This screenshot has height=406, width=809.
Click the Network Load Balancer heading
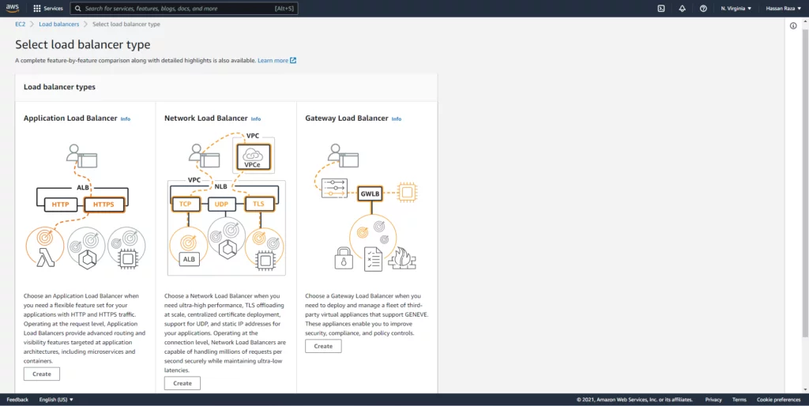pos(206,118)
